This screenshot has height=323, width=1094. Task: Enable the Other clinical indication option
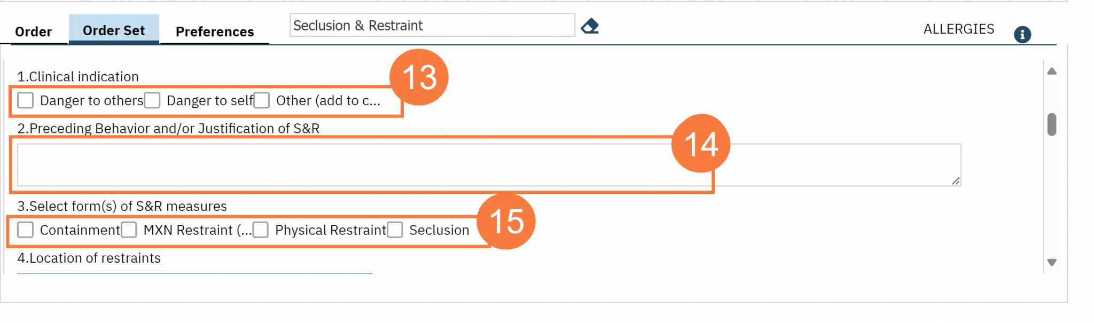point(261,100)
